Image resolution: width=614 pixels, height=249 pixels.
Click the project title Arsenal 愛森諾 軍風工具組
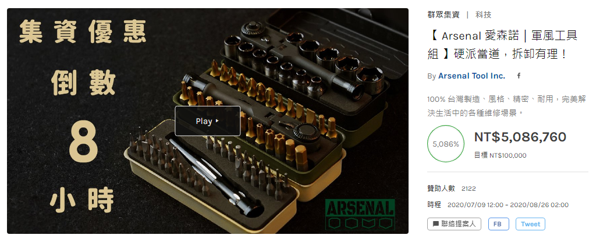click(503, 45)
